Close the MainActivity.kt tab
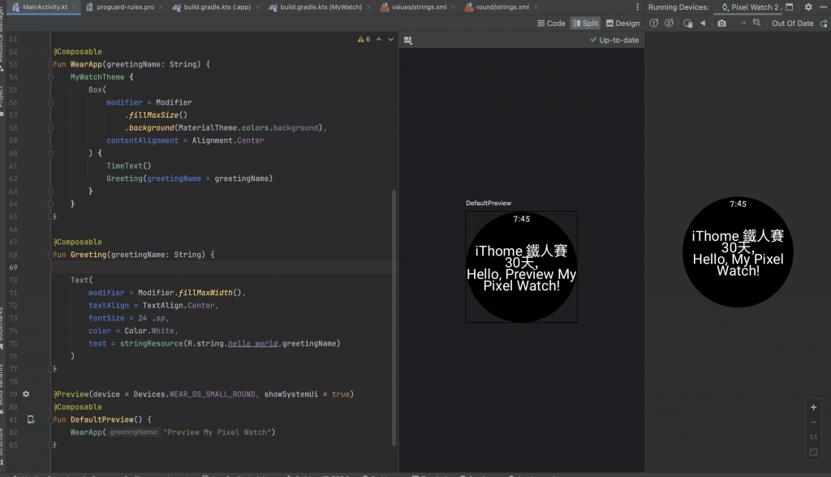The image size is (831, 477). 74,6
